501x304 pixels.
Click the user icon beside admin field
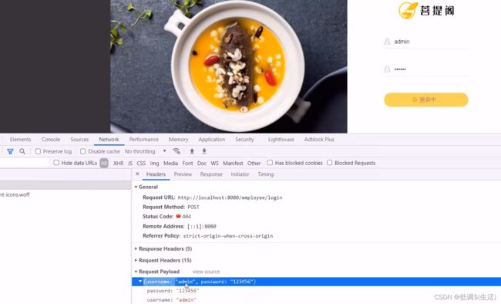tap(387, 42)
